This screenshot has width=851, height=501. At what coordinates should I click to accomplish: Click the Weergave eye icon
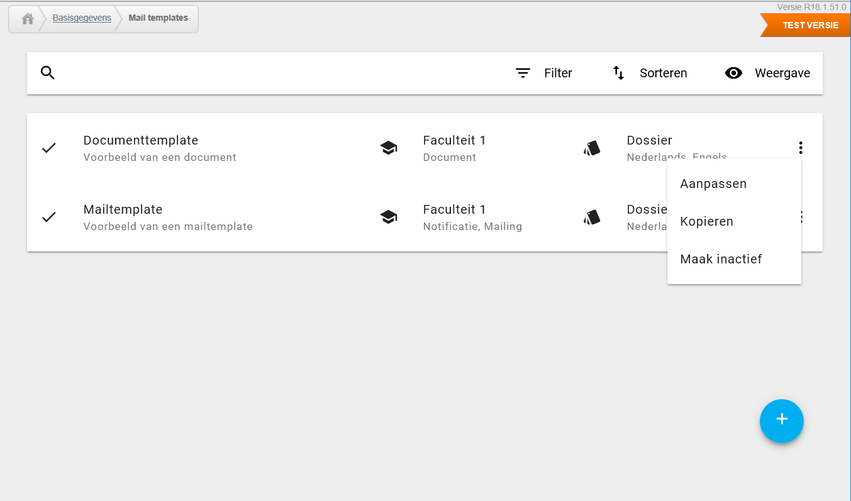[733, 73]
